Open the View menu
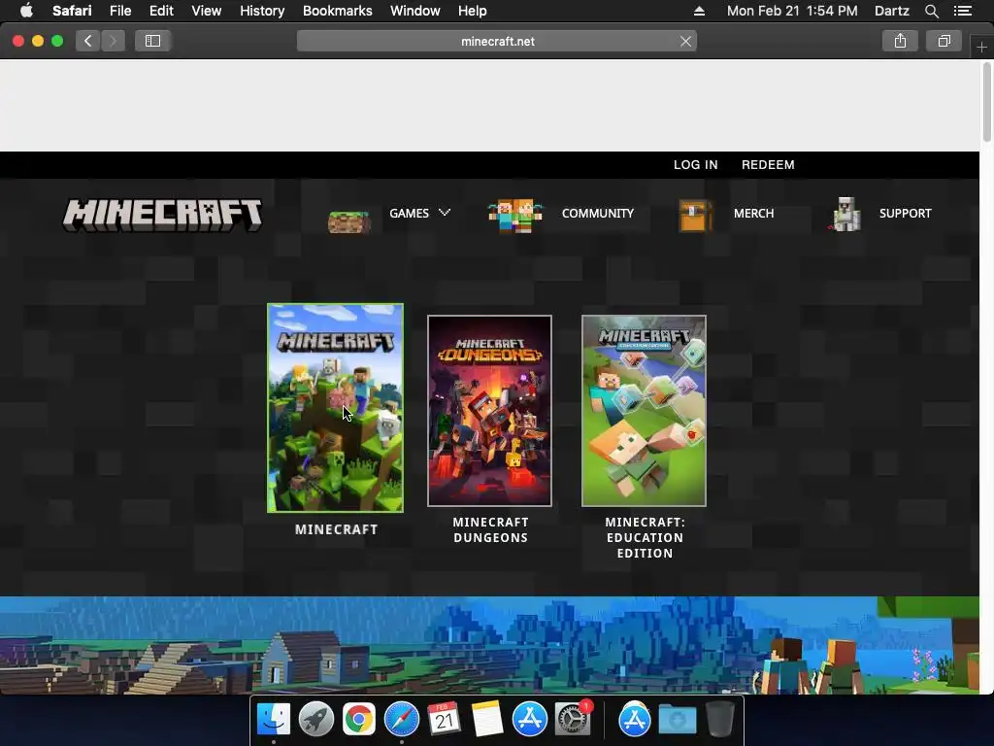 pyautogui.click(x=206, y=11)
